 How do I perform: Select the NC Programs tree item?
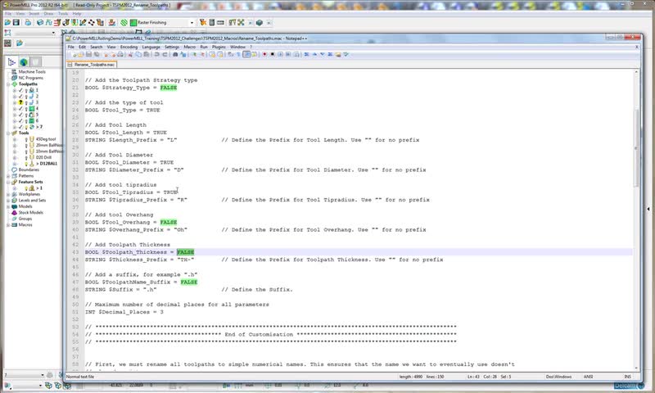[x=30, y=78]
